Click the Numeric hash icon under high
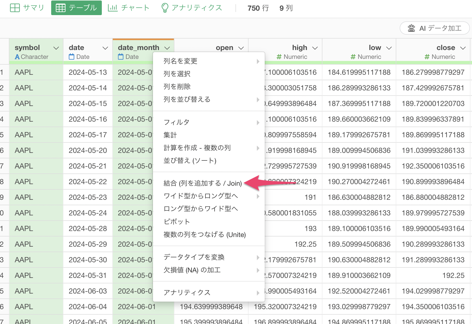The width and height of the screenshot is (472, 324). 279,57
